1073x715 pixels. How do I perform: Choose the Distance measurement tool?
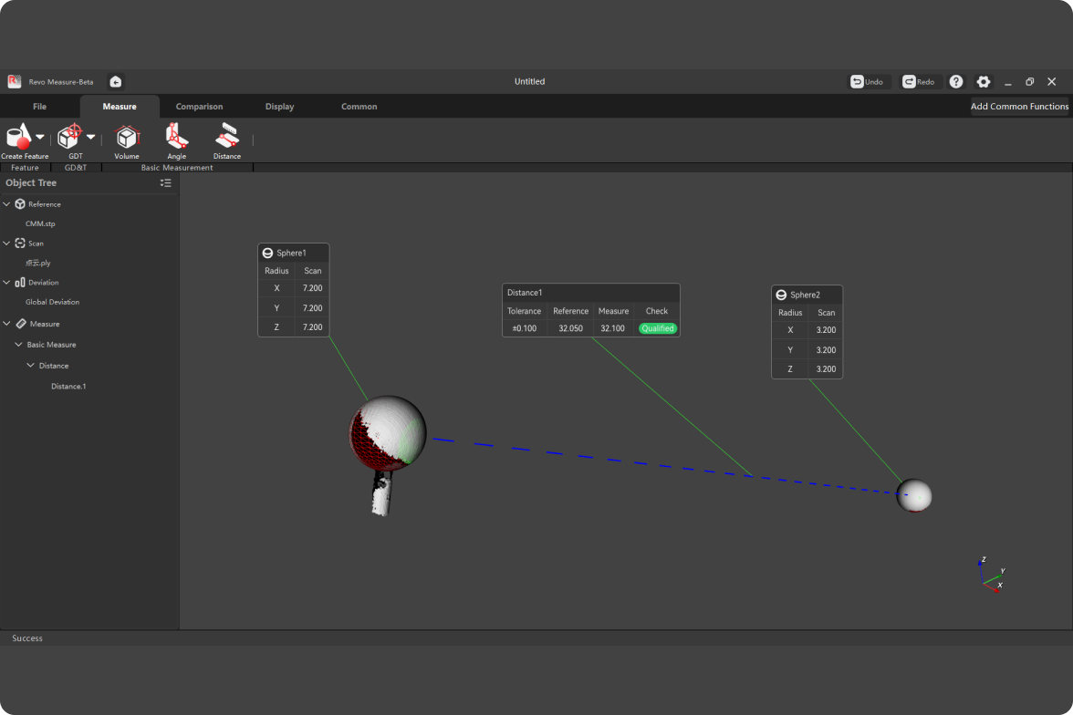227,137
